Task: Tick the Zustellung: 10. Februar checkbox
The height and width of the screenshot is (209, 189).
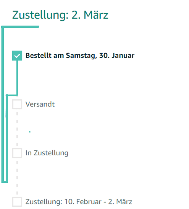Action: (x=17, y=202)
